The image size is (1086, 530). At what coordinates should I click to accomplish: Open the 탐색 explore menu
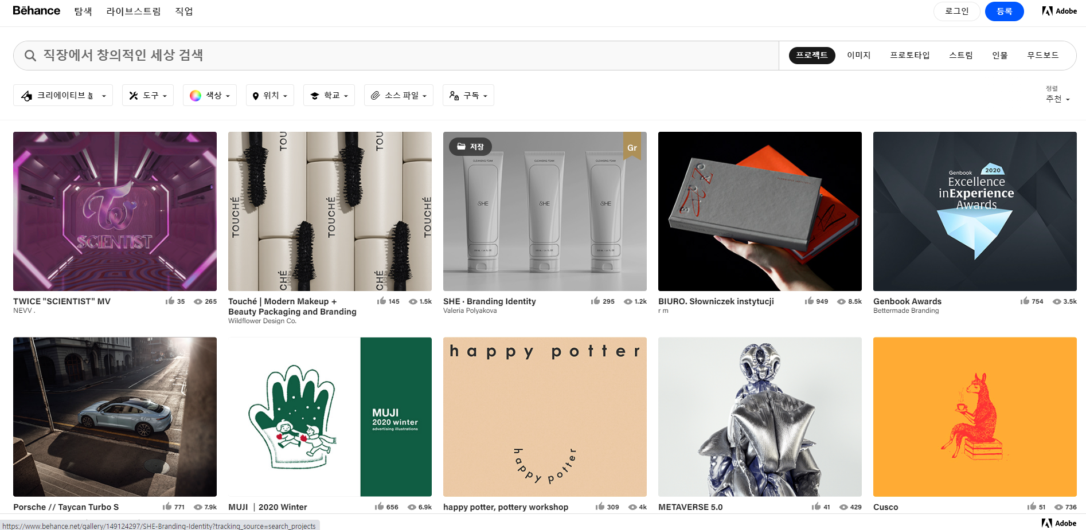click(x=83, y=11)
